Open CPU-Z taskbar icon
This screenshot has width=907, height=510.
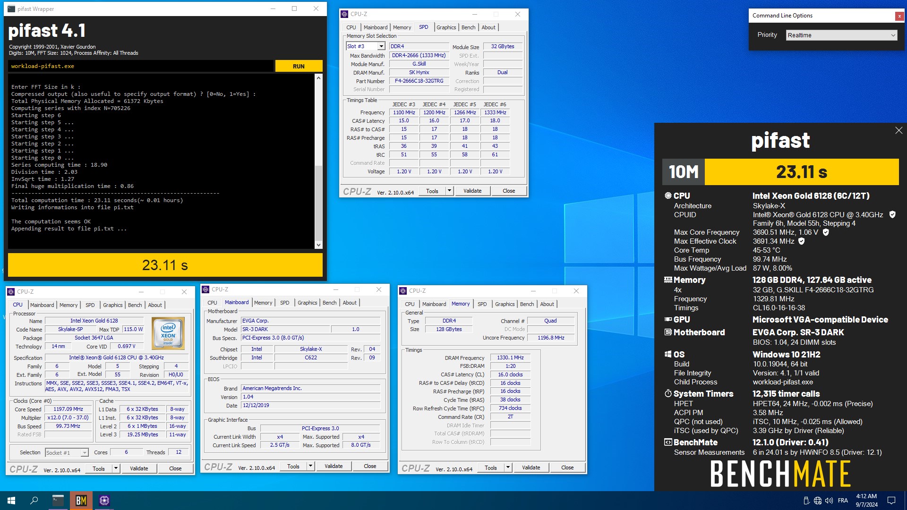pos(104,501)
